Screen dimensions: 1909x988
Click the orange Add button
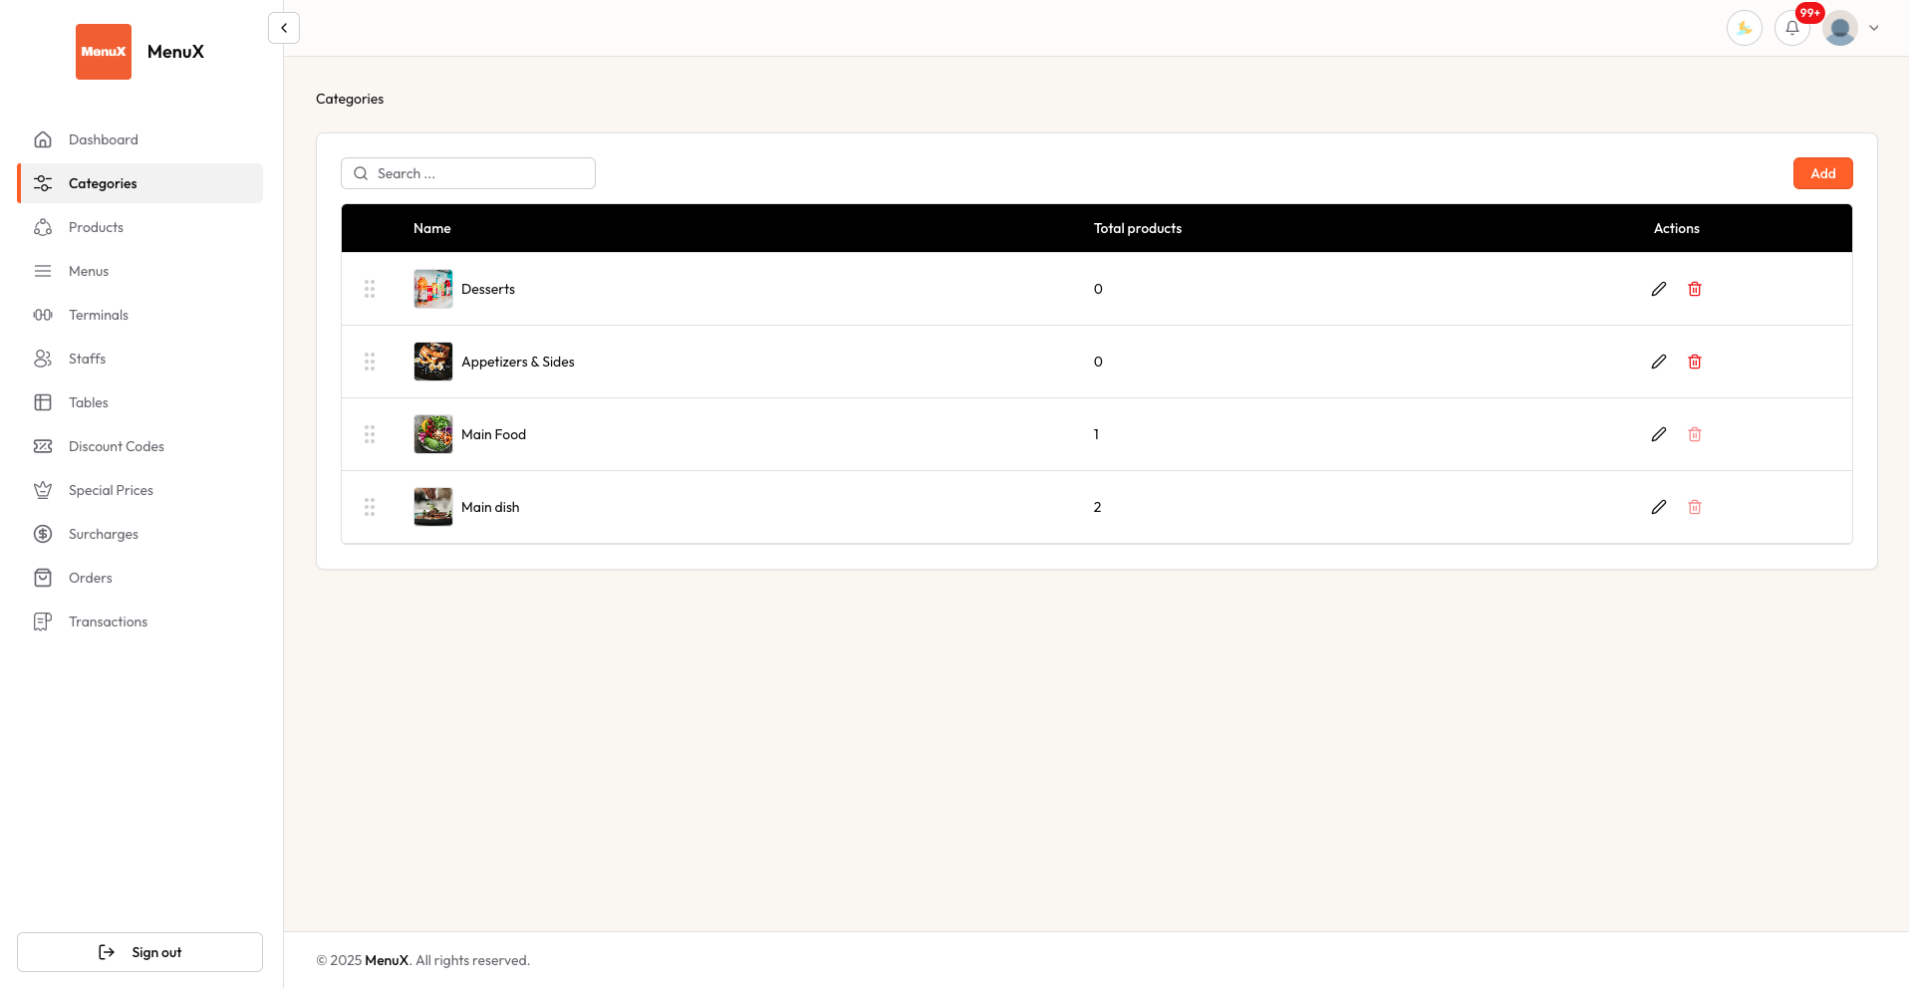click(1822, 173)
